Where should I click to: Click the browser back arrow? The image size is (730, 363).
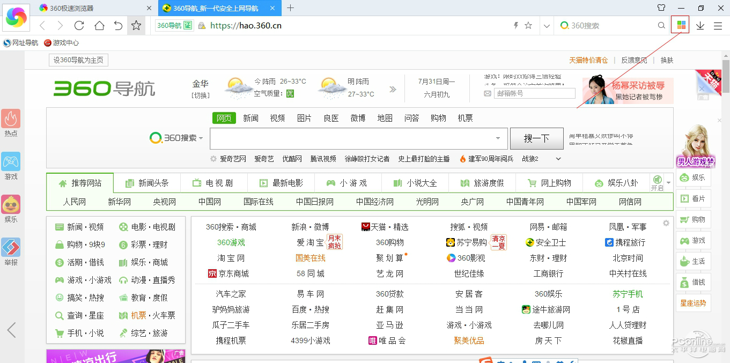(x=42, y=26)
